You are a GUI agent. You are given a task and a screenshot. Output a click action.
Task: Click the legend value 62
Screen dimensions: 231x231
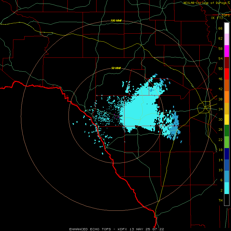[x=220, y=38]
